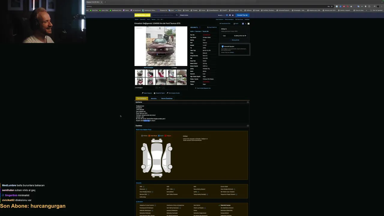Click the Değişen red legend swatch
384x216 pixels.
coord(165,136)
